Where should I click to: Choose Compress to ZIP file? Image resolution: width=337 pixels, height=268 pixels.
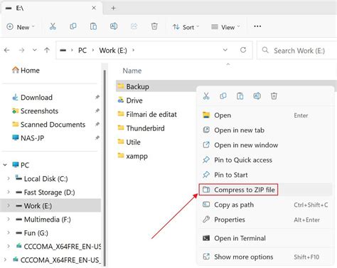pyautogui.click(x=265, y=190)
